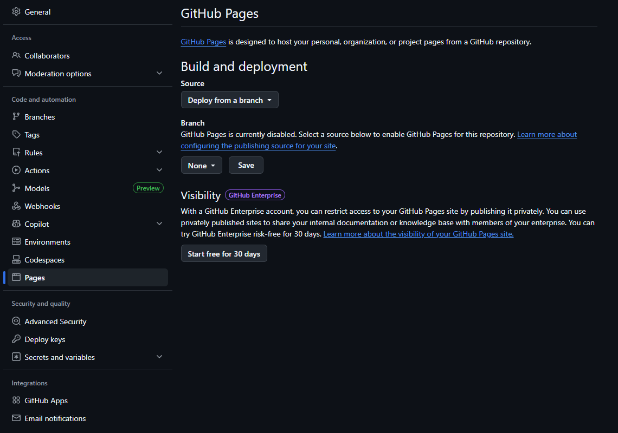Screen dimensions: 618x433
Task: Click the Access section label
Action: click(21, 38)
